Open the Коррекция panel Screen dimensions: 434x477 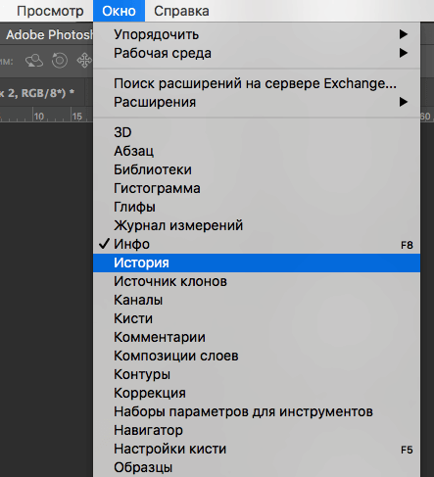(257, 393)
